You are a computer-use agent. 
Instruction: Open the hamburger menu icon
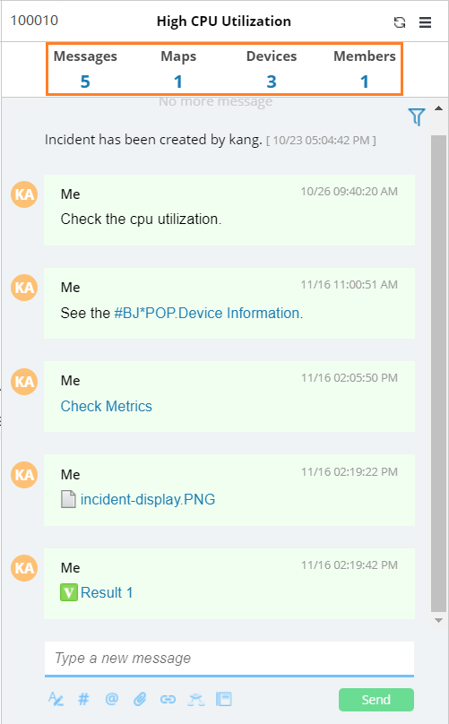pyautogui.click(x=425, y=22)
